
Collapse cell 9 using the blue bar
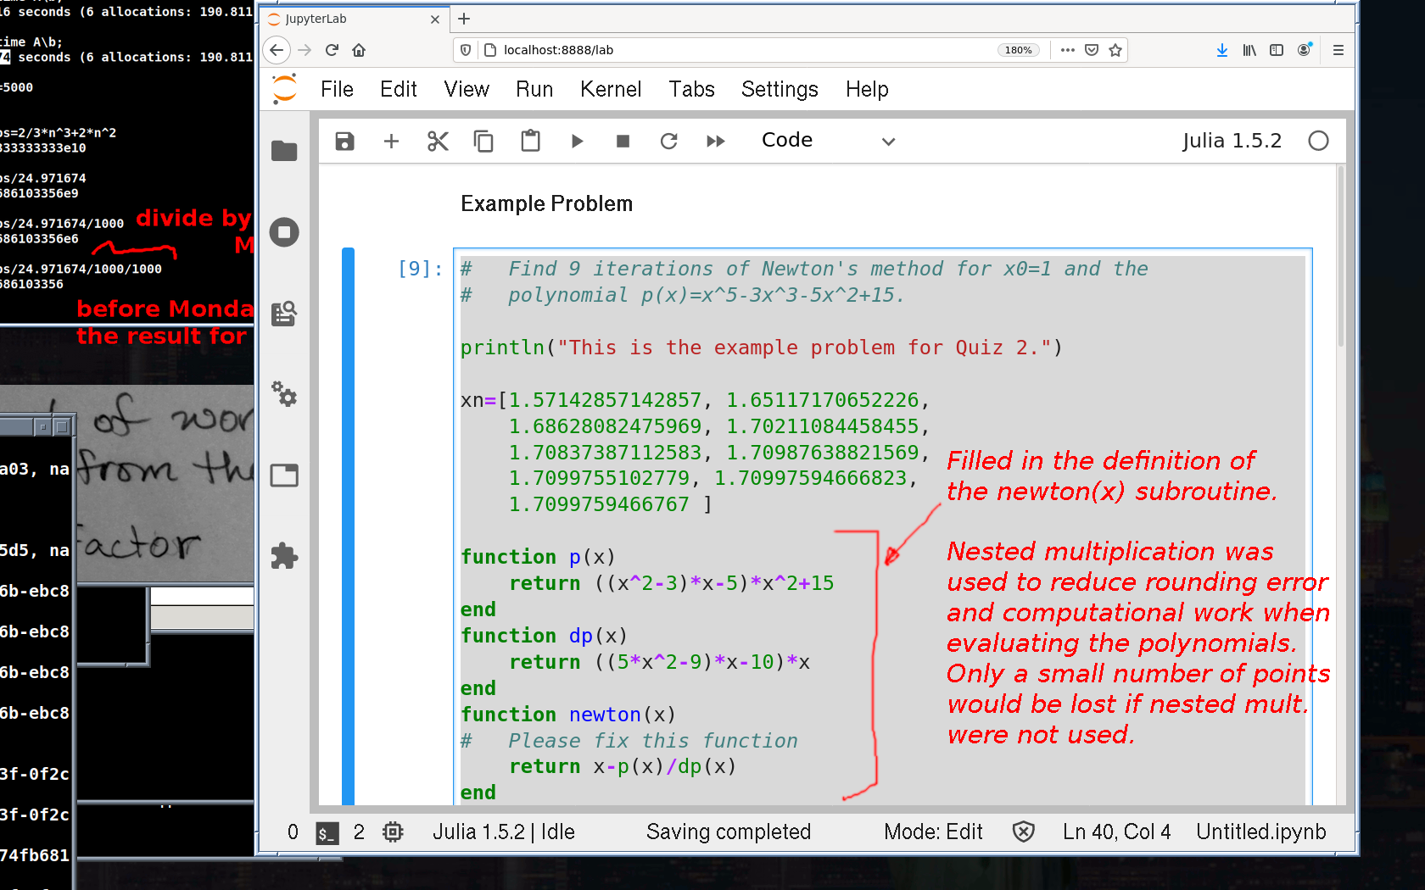(x=348, y=526)
